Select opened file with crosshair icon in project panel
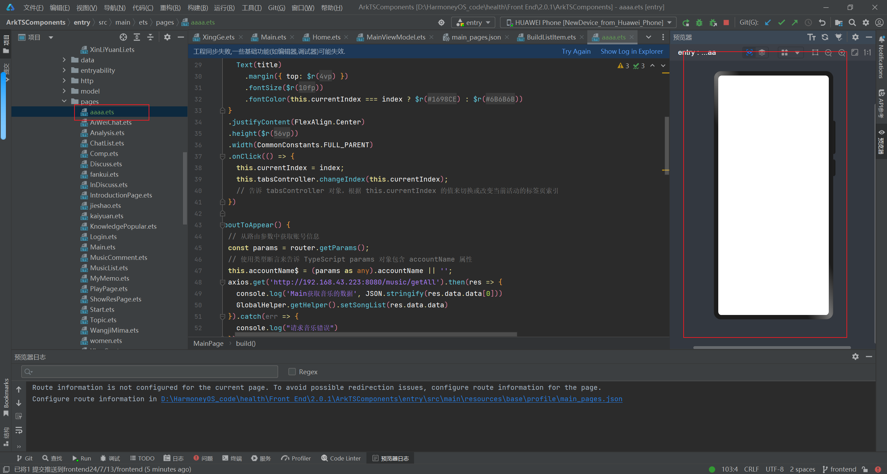The height and width of the screenshot is (474, 887). (x=123, y=37)
